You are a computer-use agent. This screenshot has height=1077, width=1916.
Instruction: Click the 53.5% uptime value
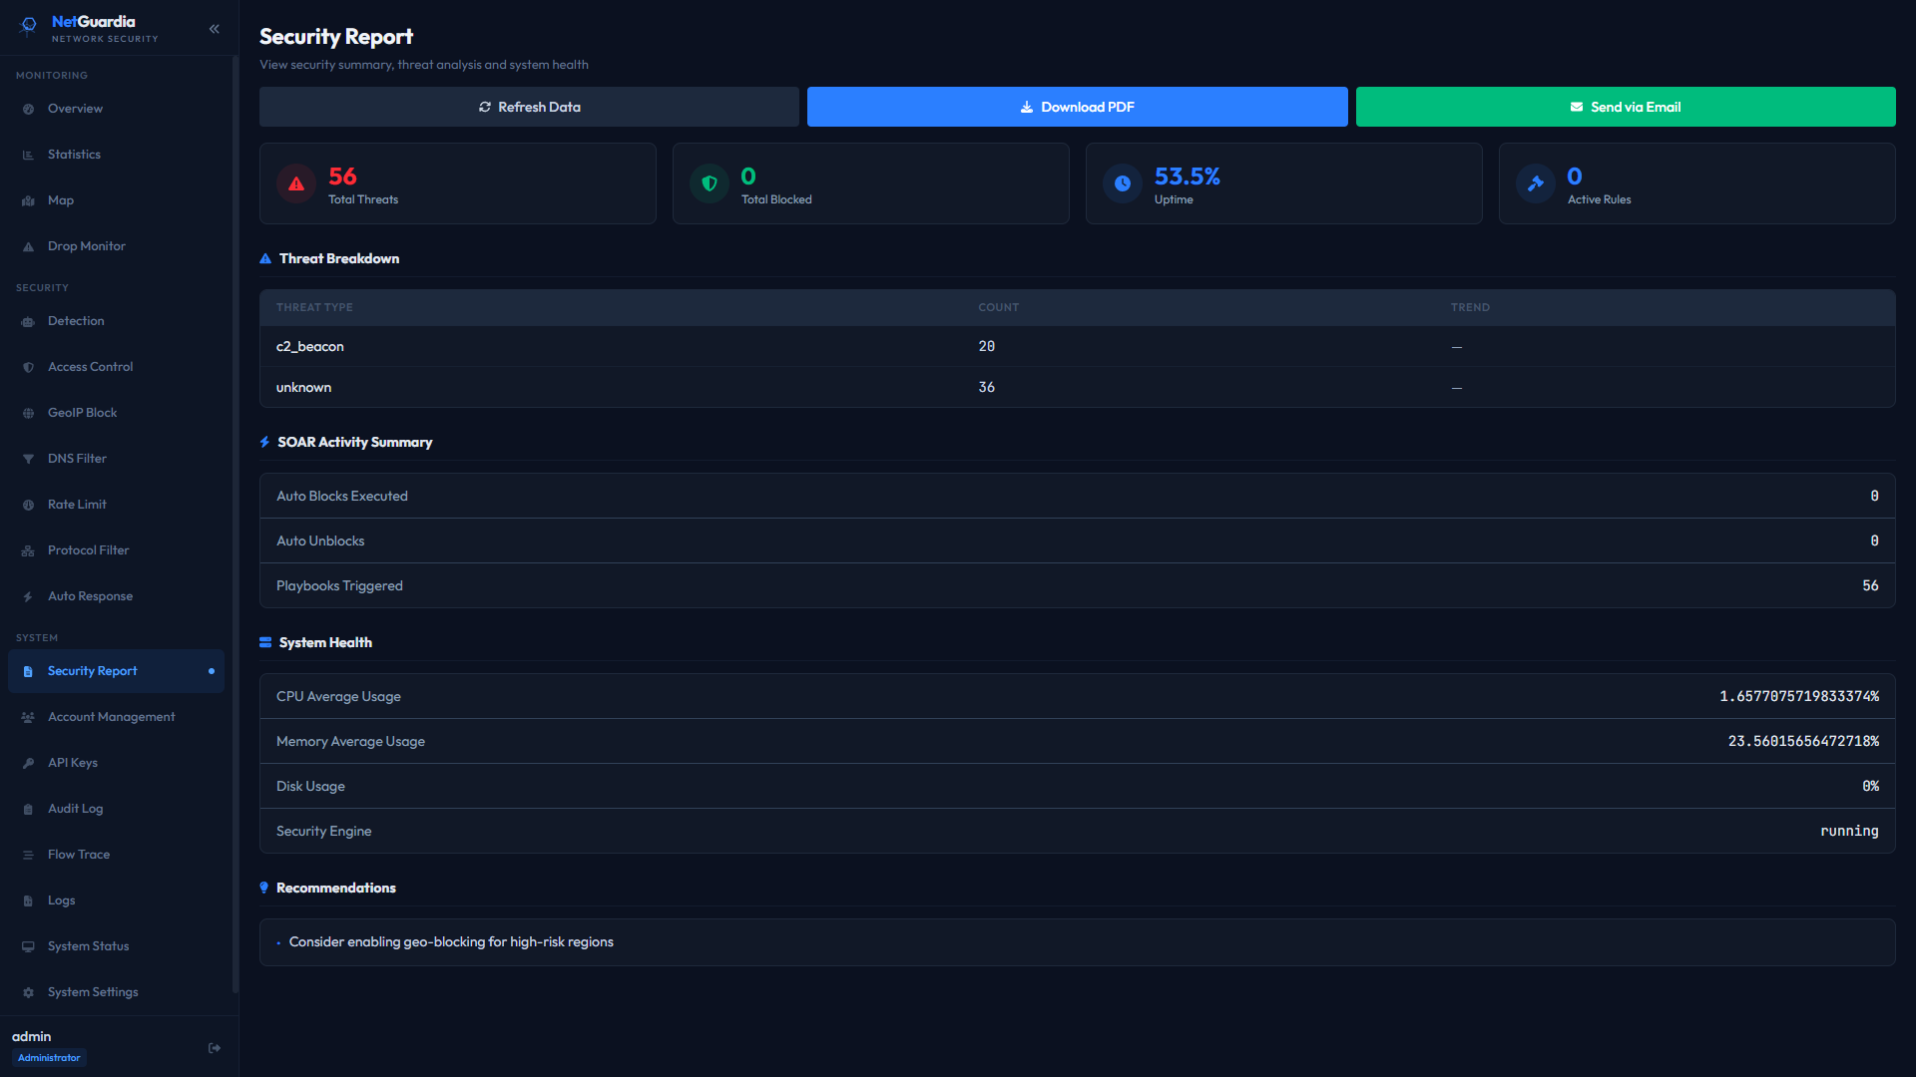[1187, 177]
